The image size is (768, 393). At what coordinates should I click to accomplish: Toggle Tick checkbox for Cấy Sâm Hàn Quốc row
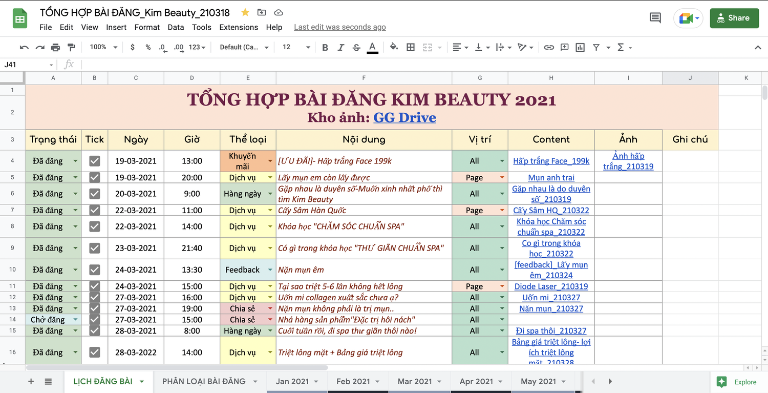(95, 210)
